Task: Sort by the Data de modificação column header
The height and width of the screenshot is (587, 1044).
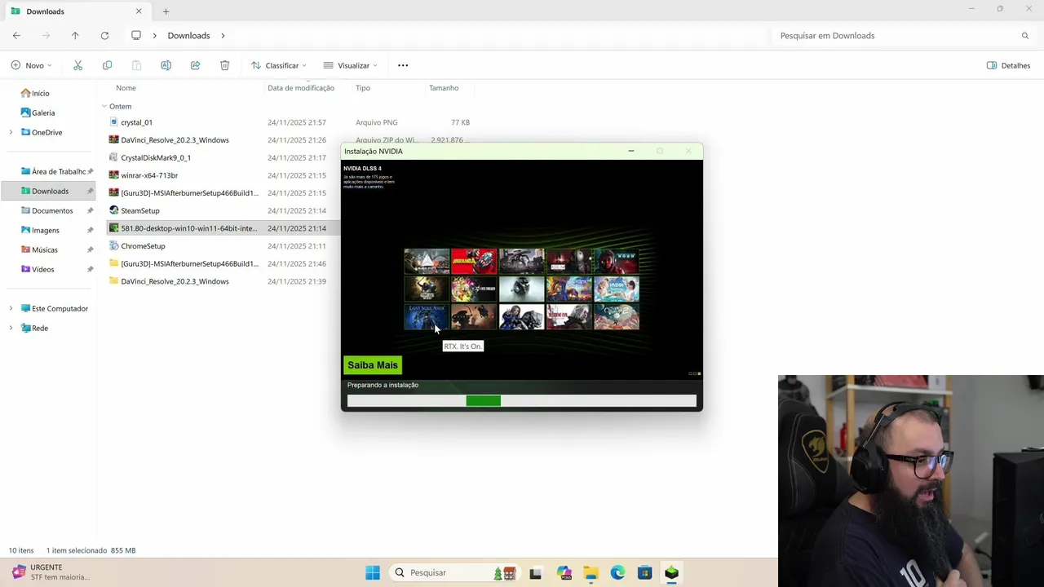Action: (301, 88)
